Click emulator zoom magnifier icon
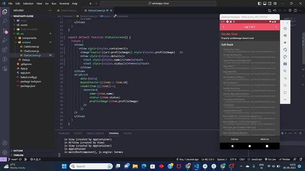The height and width of the screenshot is (171, 305). [285, 71]
